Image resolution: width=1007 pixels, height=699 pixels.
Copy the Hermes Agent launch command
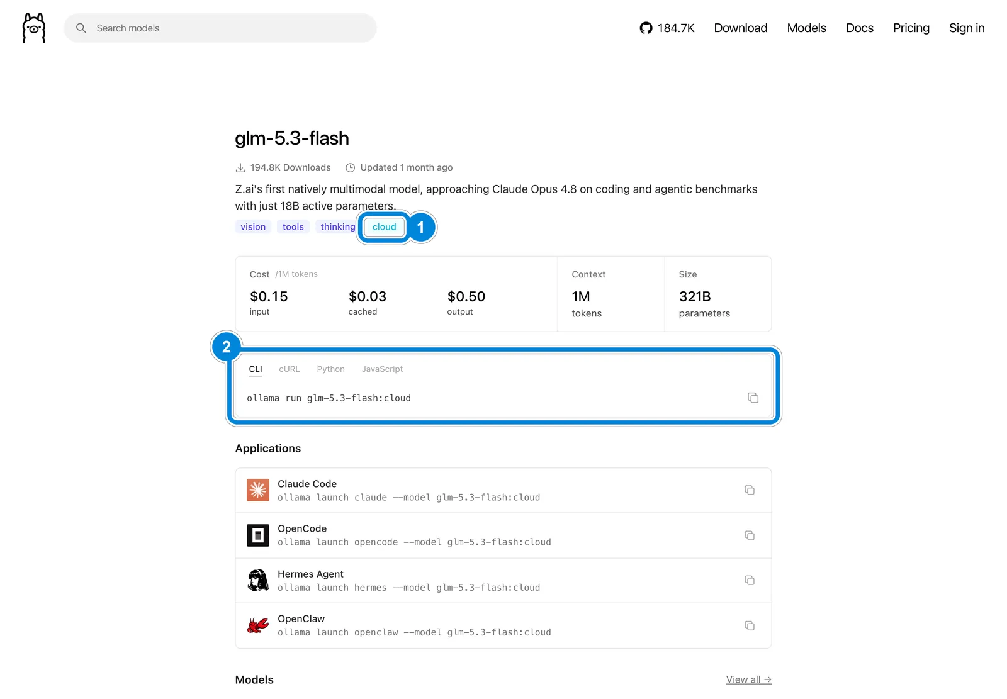click(x=750, y=580)
